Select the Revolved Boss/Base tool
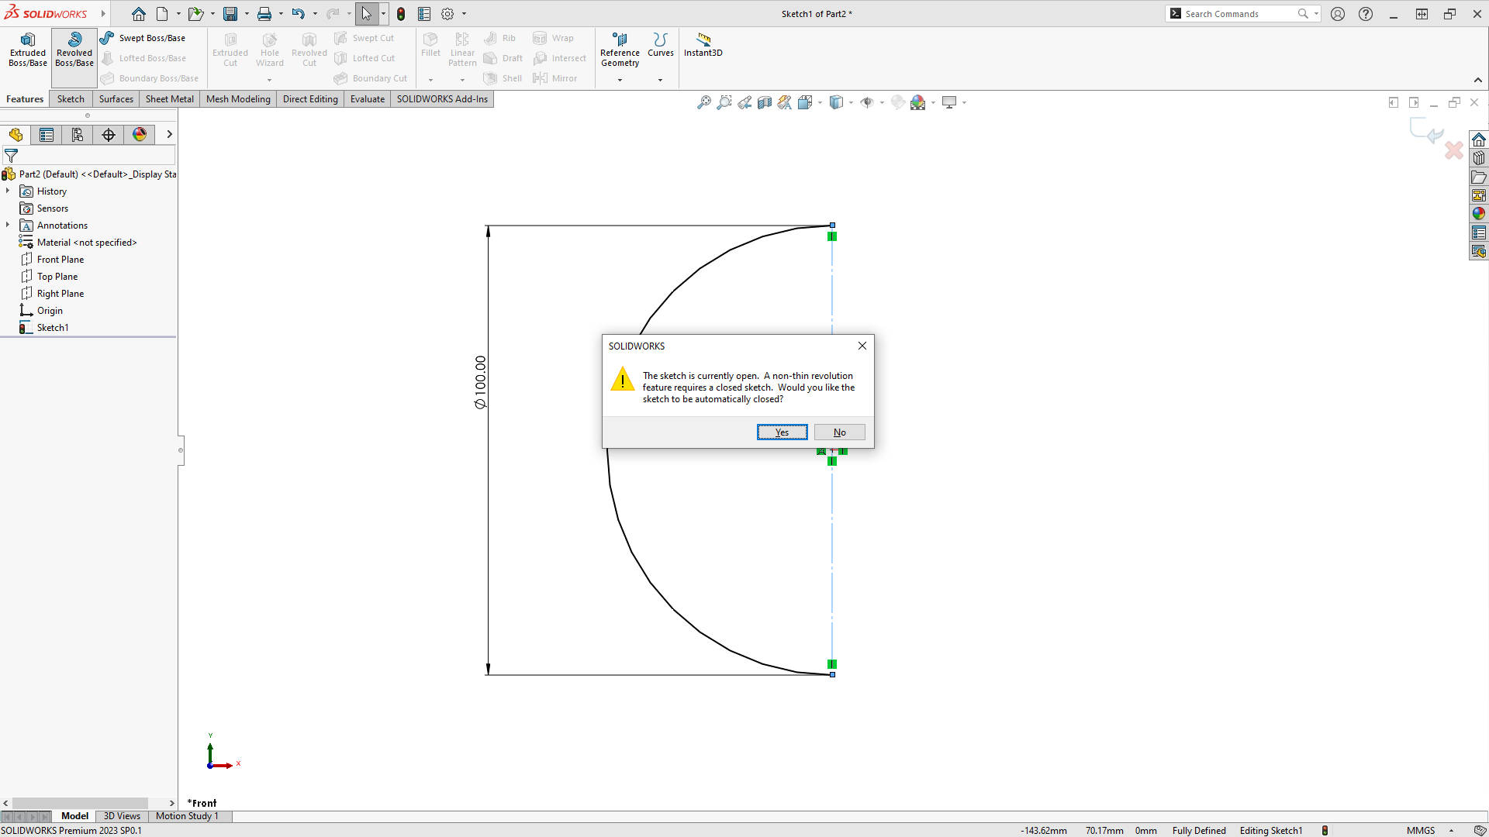The height and width of the screenshot is (837, 1489). (74, 50)
